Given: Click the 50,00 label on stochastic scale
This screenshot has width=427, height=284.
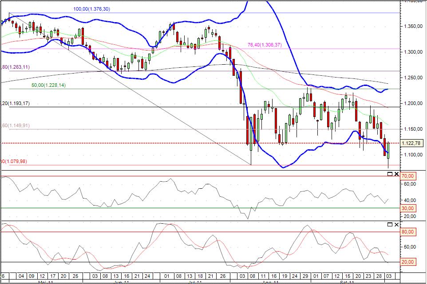Looking at the screenshot, I should point(410,247).
